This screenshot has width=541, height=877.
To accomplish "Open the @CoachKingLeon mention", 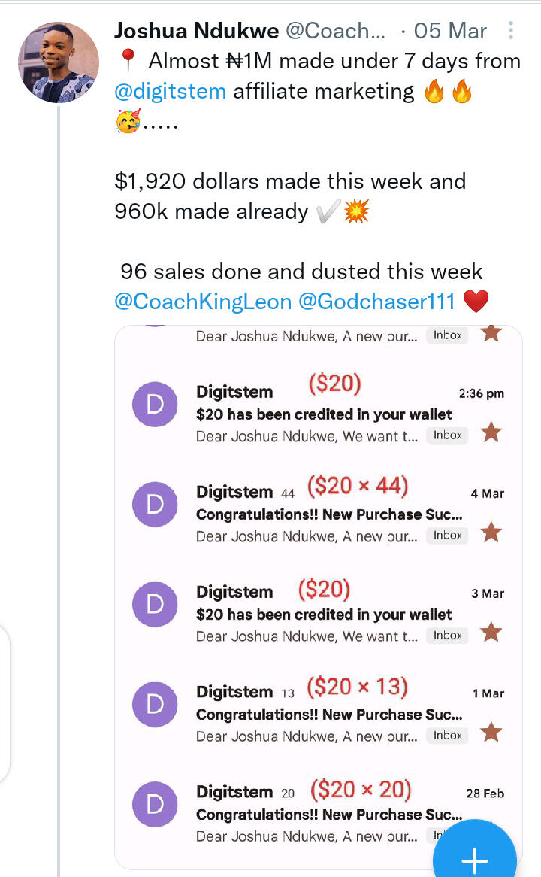I will (x=203, y=302).
